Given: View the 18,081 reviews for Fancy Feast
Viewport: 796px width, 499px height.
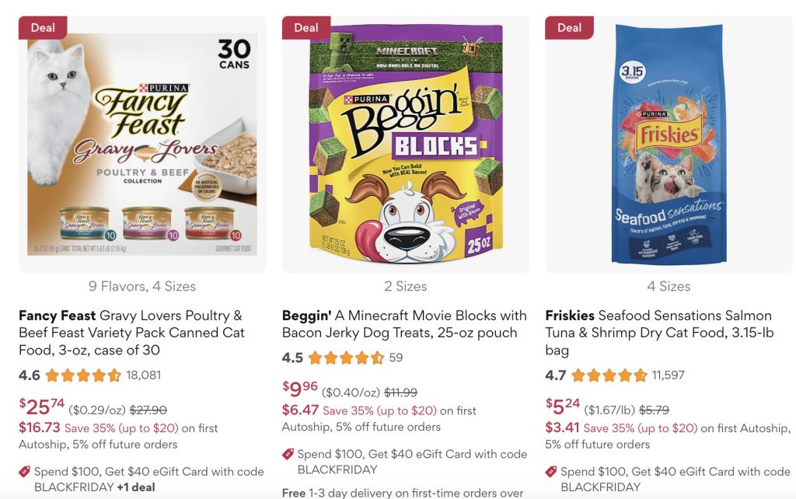Looking at the screenshot, I should click(143, 375).
